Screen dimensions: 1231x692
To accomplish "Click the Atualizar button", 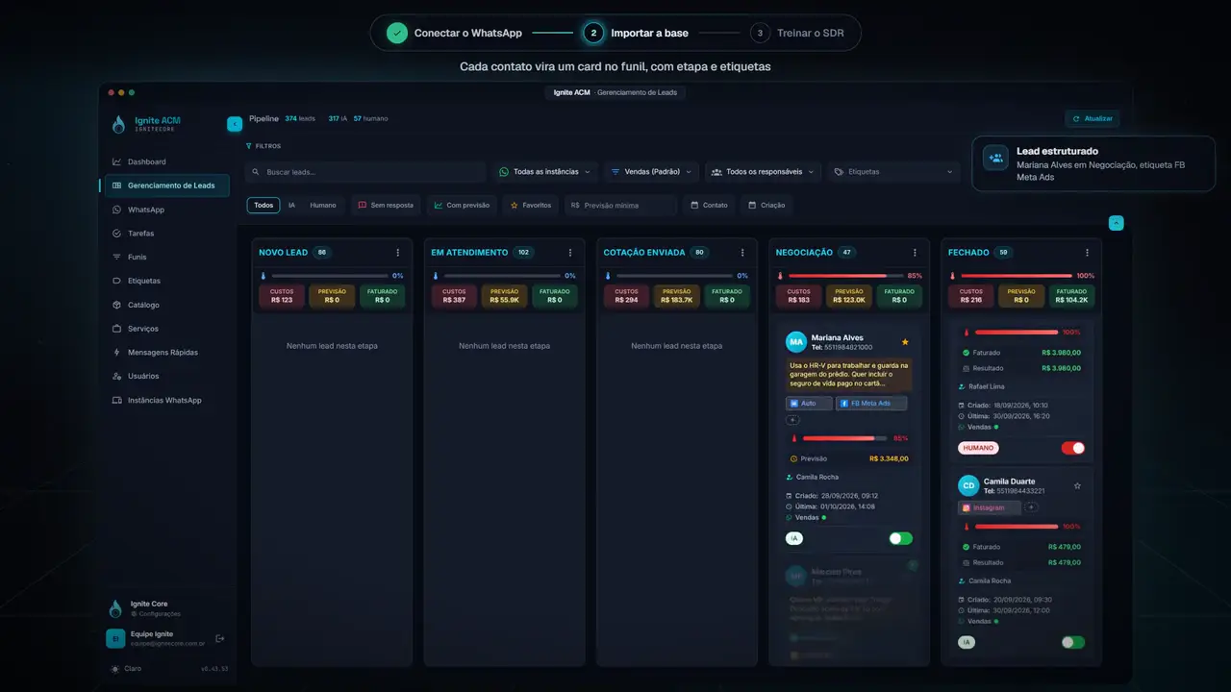I will [x=1093, y=118].
